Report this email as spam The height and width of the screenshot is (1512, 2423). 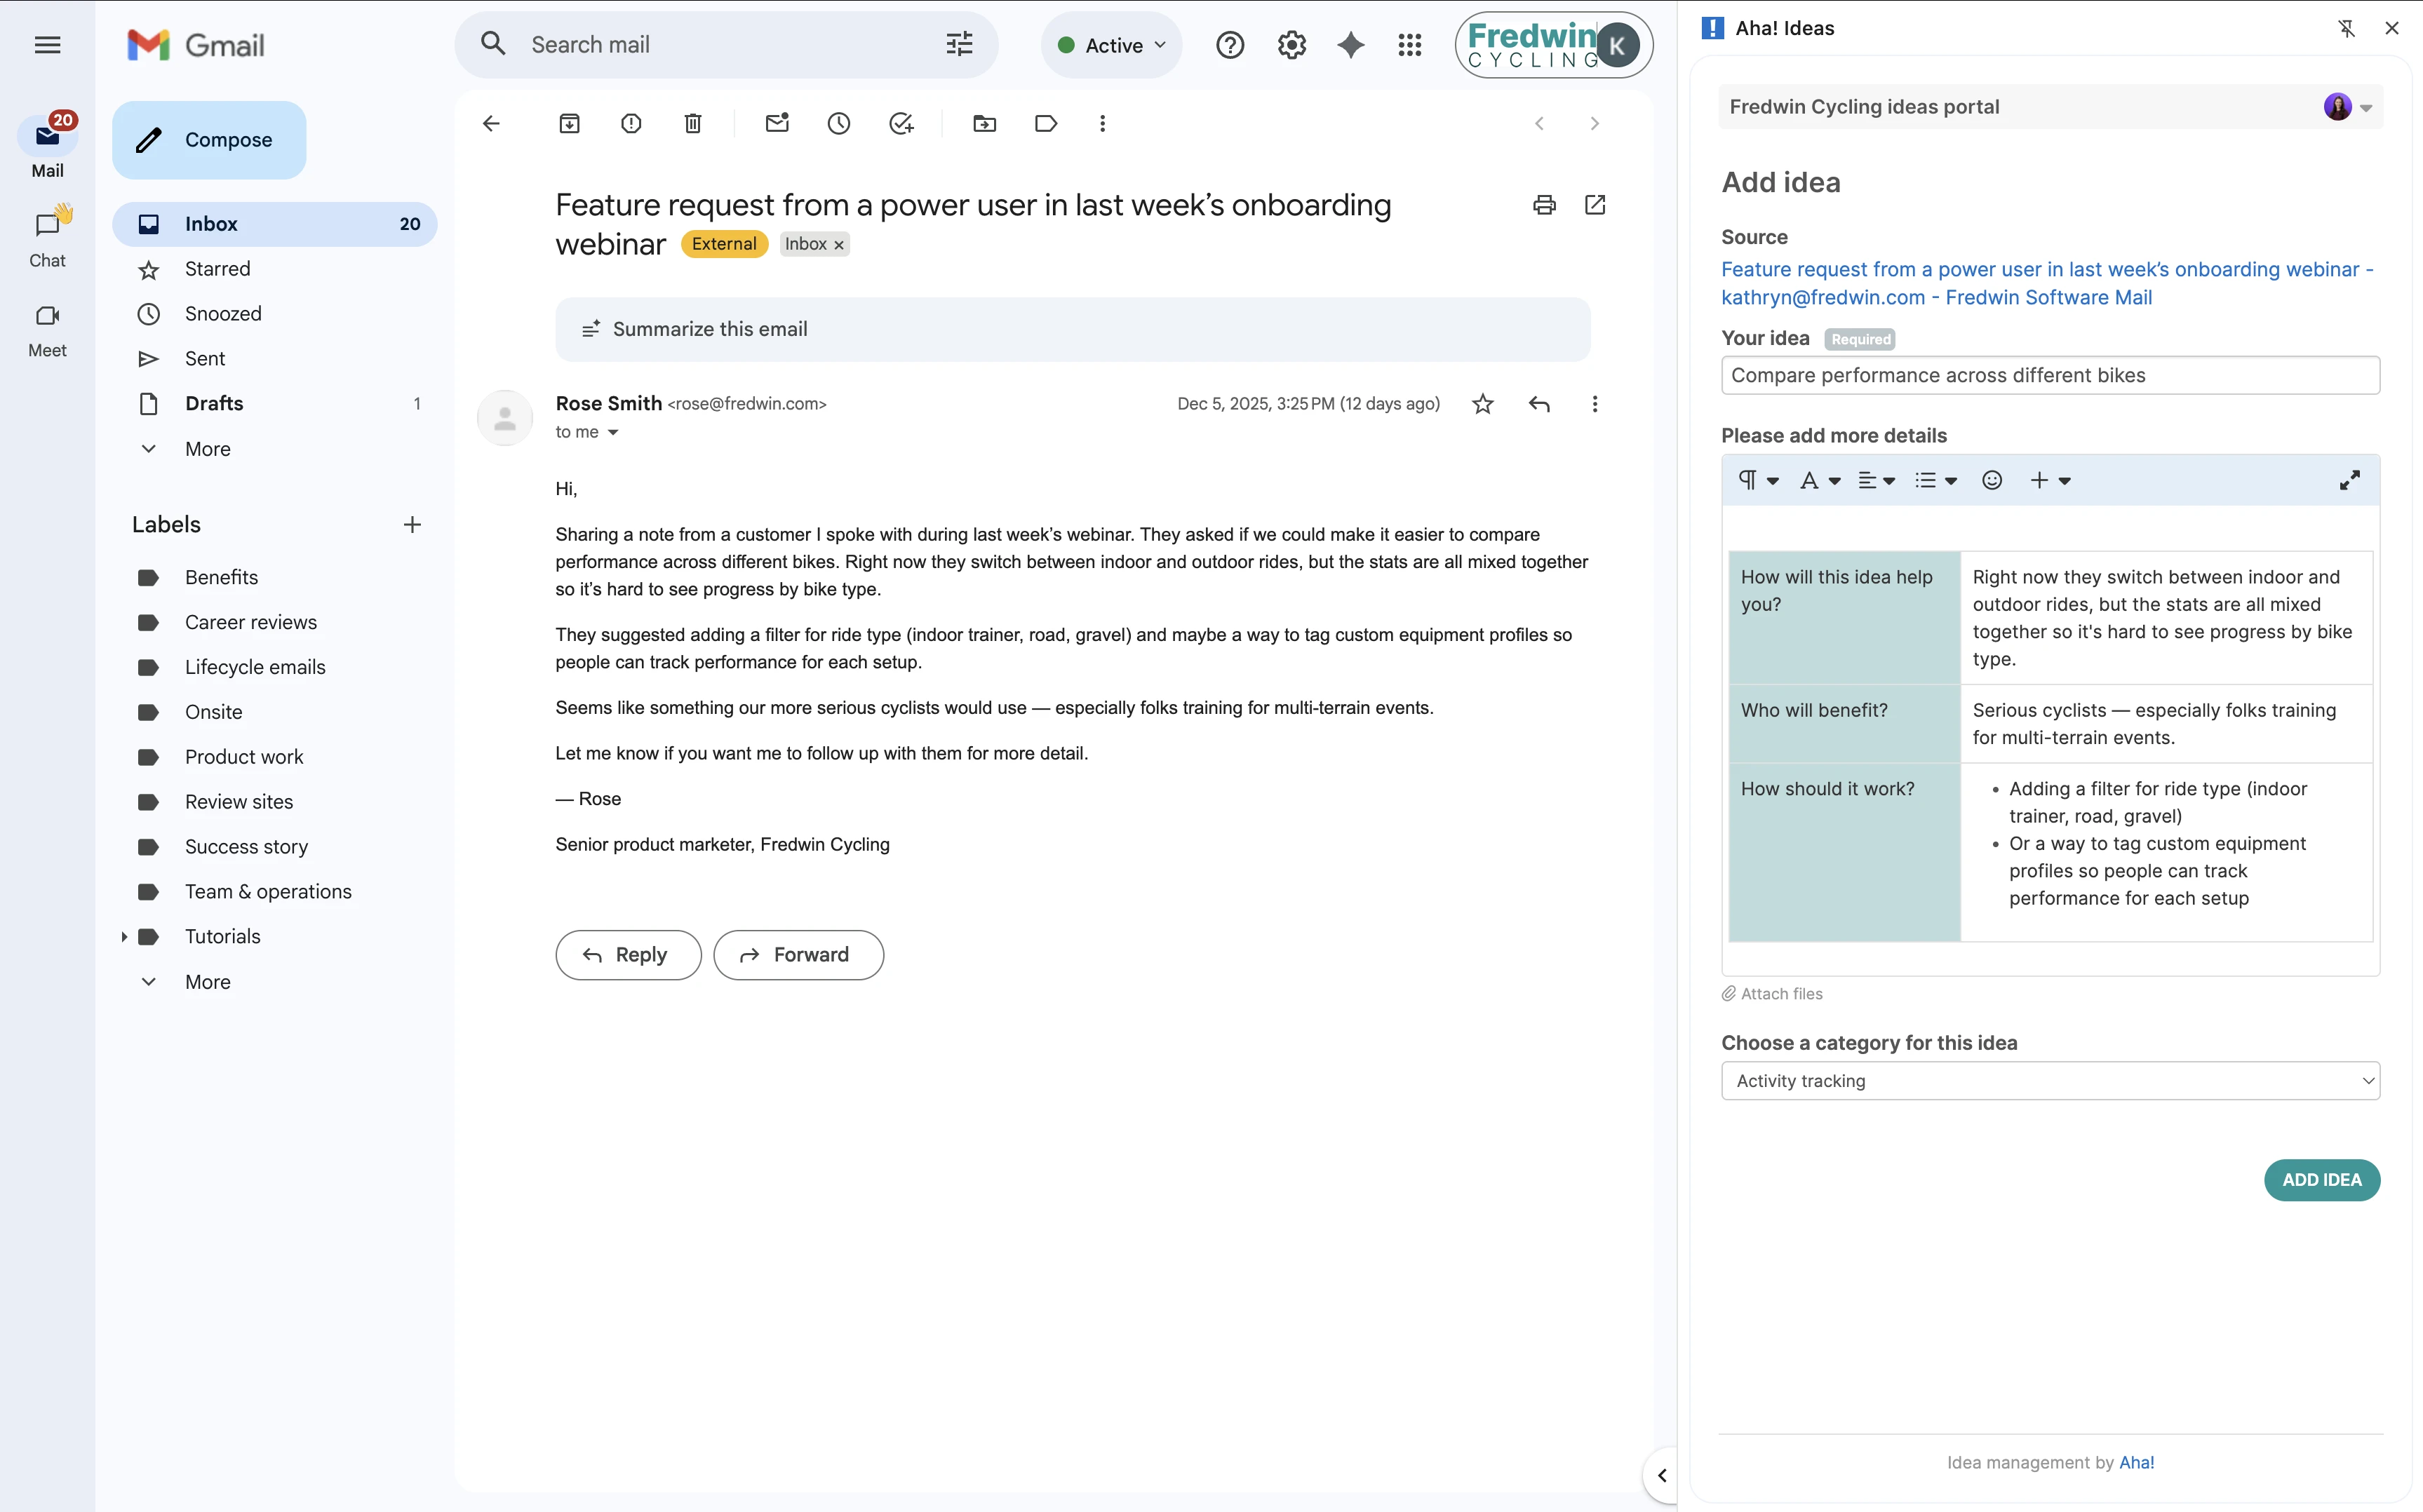click(x=631, y=124)
